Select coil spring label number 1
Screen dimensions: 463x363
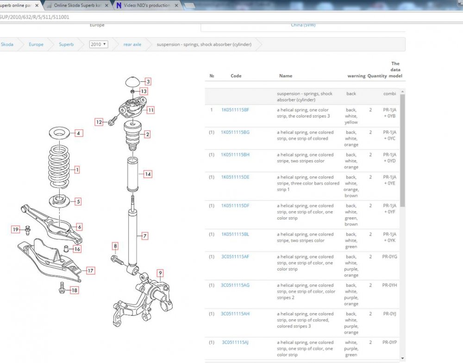point(77,170)
